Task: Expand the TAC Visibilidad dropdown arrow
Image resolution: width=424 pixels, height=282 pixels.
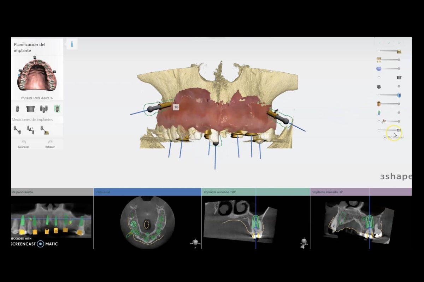Action: point(385,137)
